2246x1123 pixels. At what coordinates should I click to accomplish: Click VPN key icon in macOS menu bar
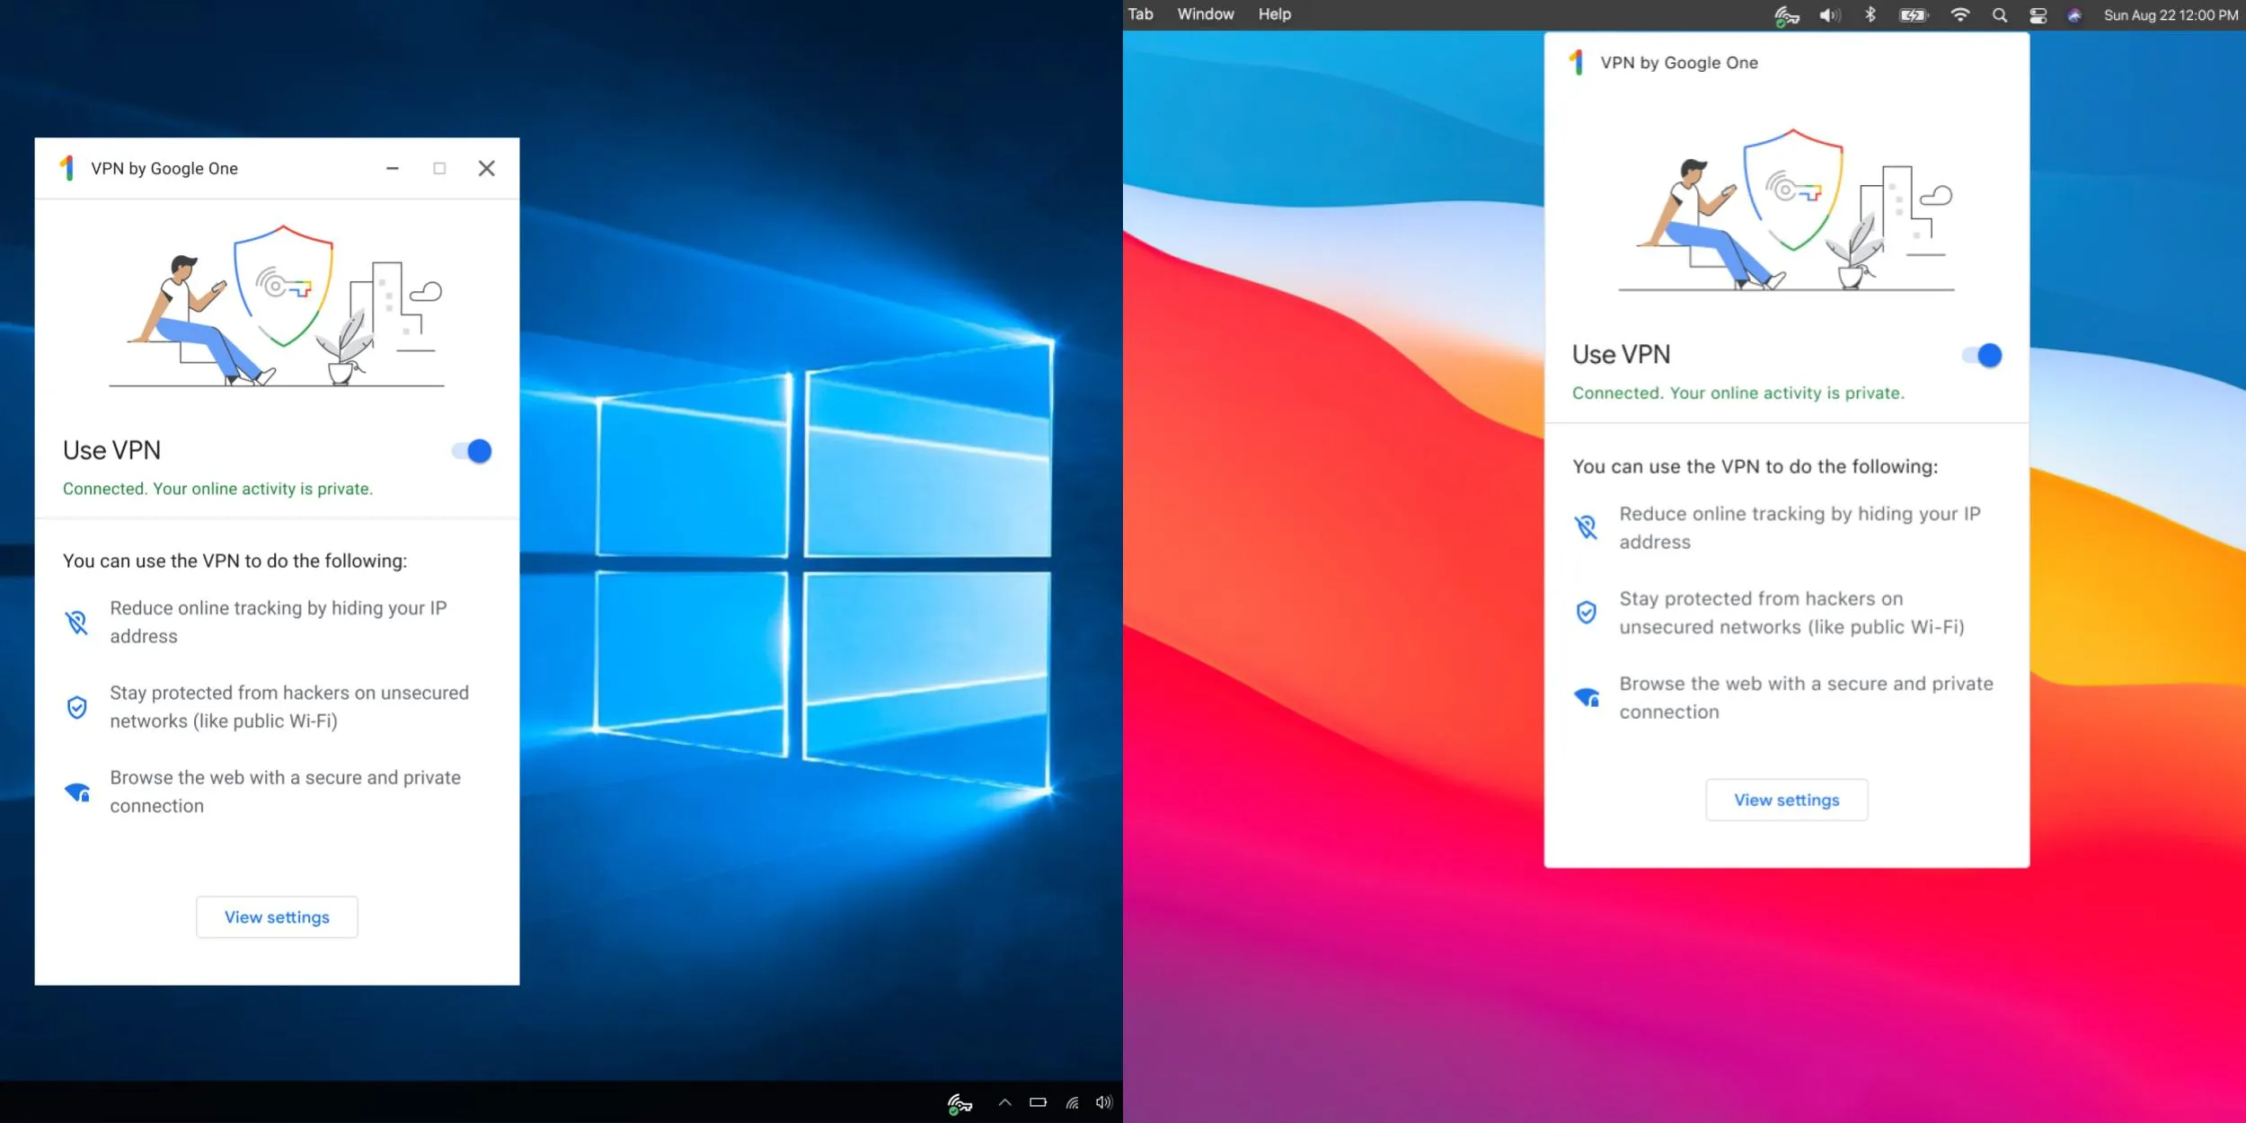1786,15
